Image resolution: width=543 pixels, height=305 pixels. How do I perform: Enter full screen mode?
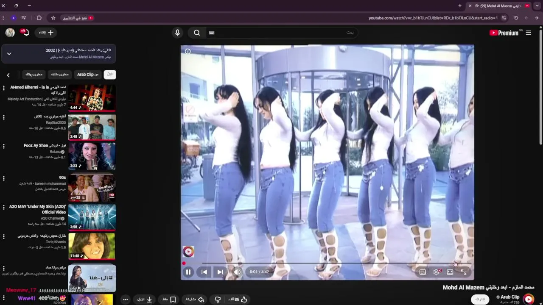click(464, 272)
